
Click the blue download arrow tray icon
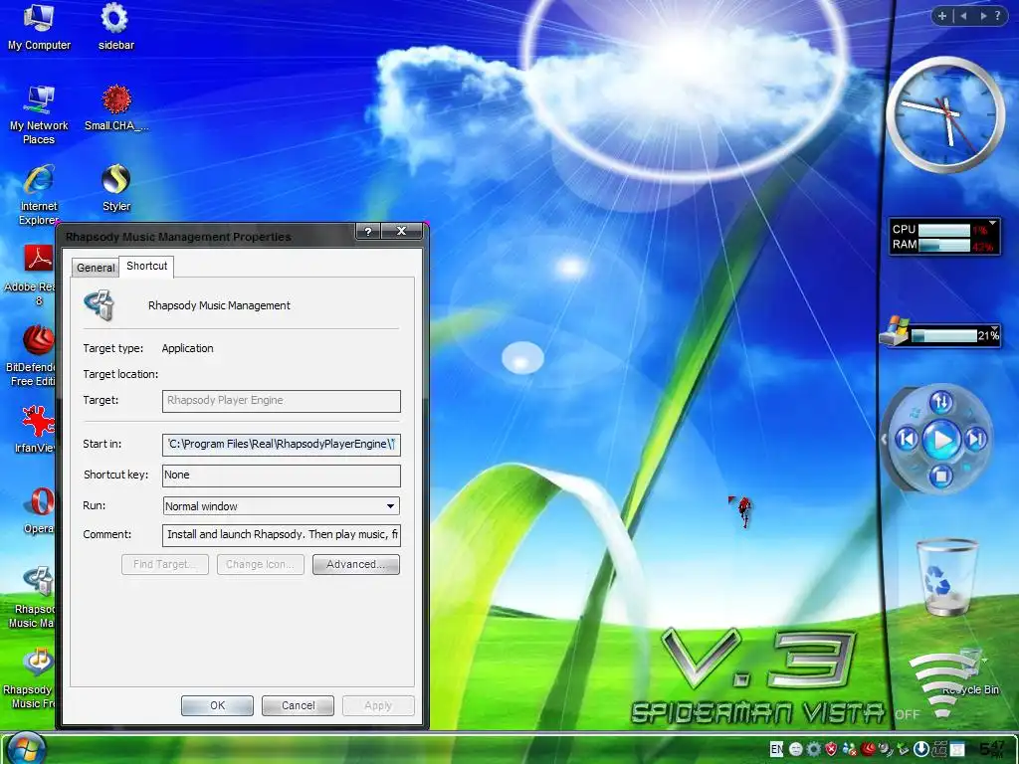[x=921, y=749]
